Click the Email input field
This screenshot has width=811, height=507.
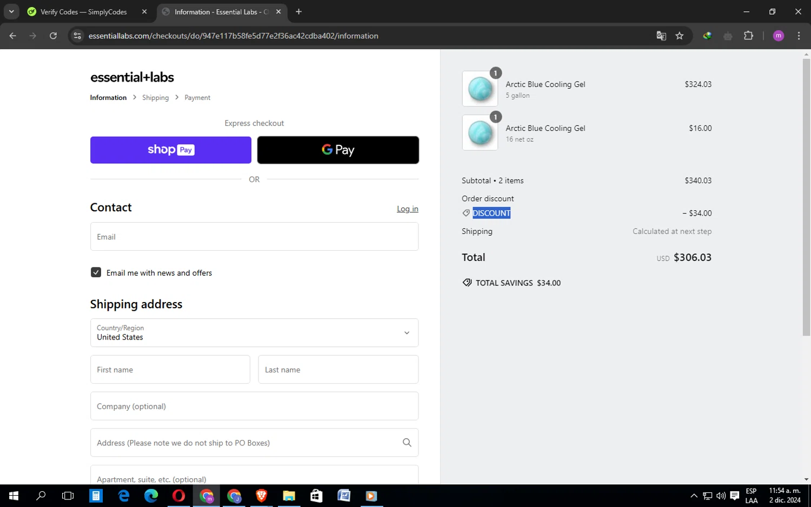click(254, 237)
